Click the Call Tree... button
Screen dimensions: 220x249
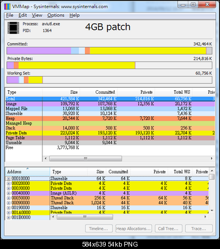point(169,229)
